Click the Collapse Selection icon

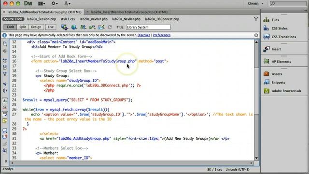click(5, 67)
